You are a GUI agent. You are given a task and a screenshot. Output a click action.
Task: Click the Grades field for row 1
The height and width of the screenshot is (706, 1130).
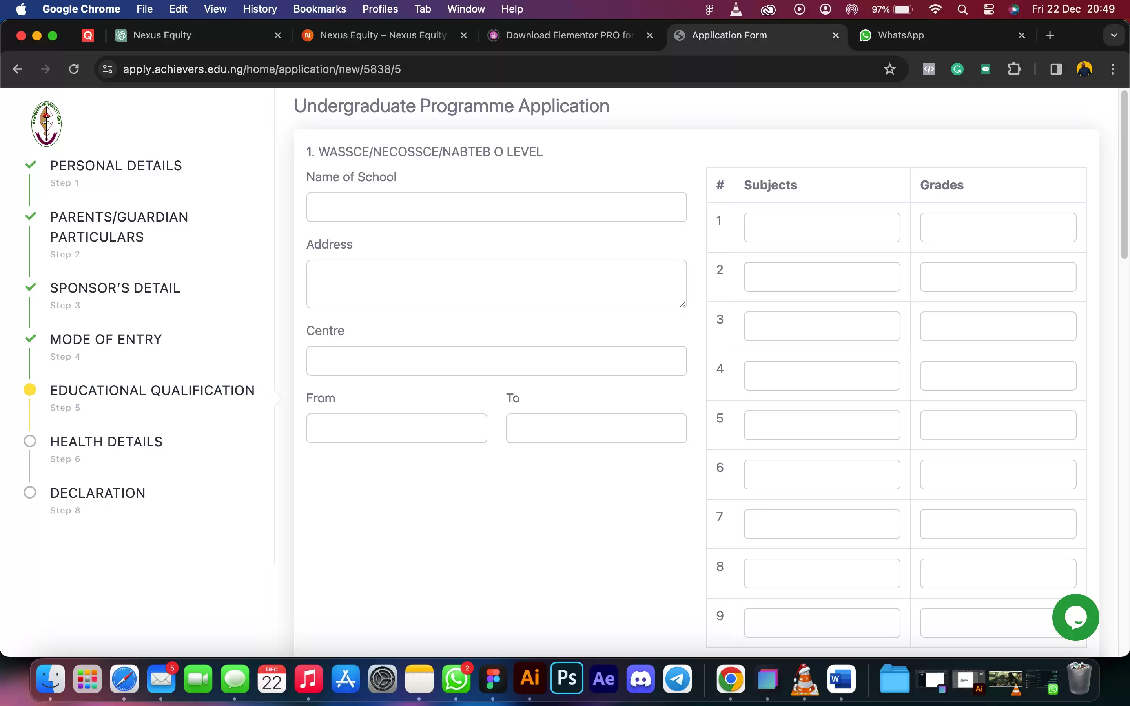[997, 227]
